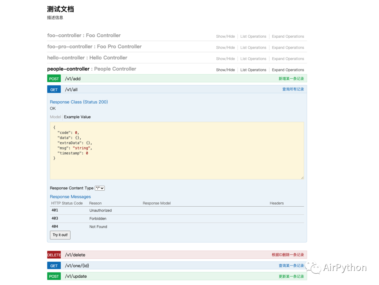Click the GET badge of /v1/one/{id}
The height and width of the screenshot is (285, 379).
point(54,266)
